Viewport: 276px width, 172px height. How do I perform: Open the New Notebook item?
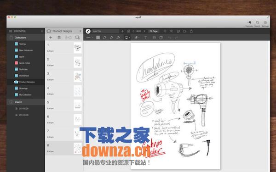pos(25,50)
